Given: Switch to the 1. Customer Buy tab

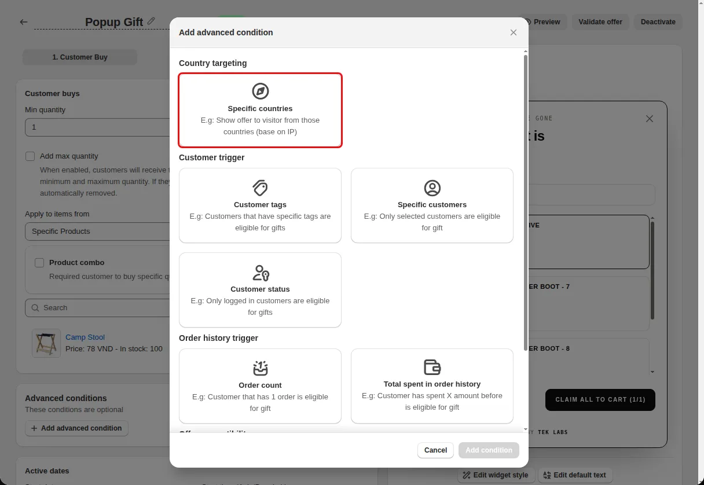Looking at the screenshot, I should (80, 57).
